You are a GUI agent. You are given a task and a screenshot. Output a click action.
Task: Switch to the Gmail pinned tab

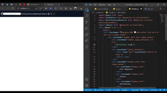click(16, 5)
